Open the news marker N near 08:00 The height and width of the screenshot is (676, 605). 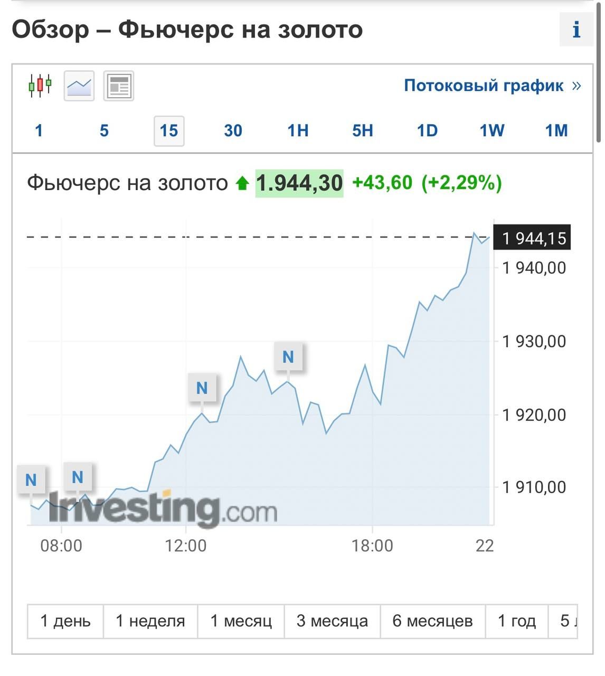[x=78, y=477]
